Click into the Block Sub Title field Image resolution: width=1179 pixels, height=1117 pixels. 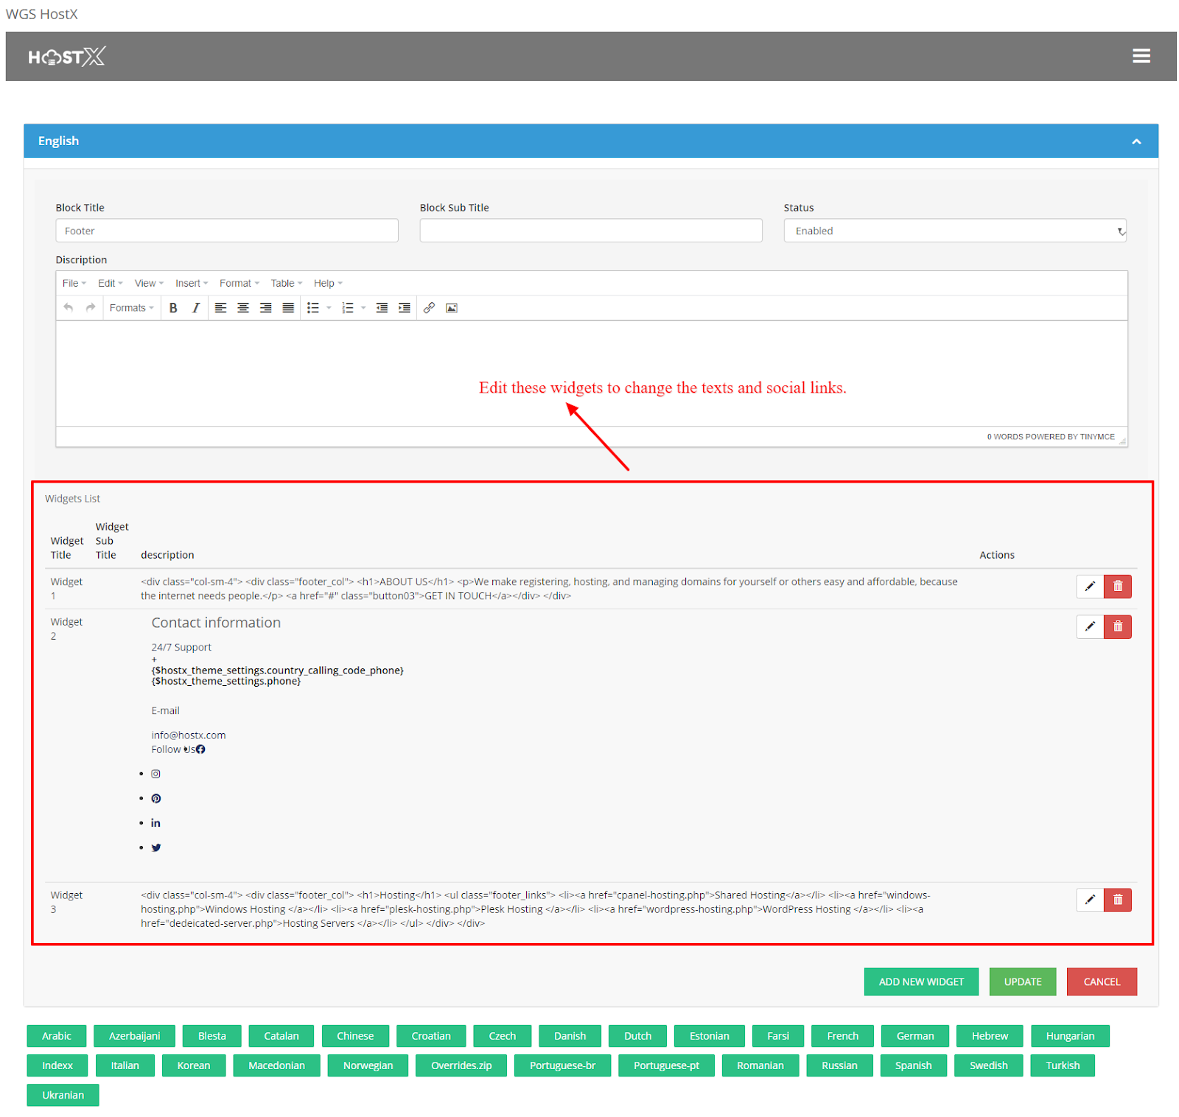click(590, 231)
